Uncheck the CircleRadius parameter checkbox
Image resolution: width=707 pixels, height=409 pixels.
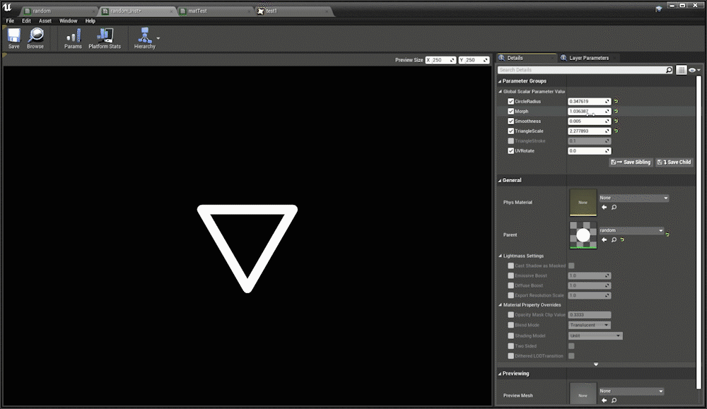pos(511,101)
